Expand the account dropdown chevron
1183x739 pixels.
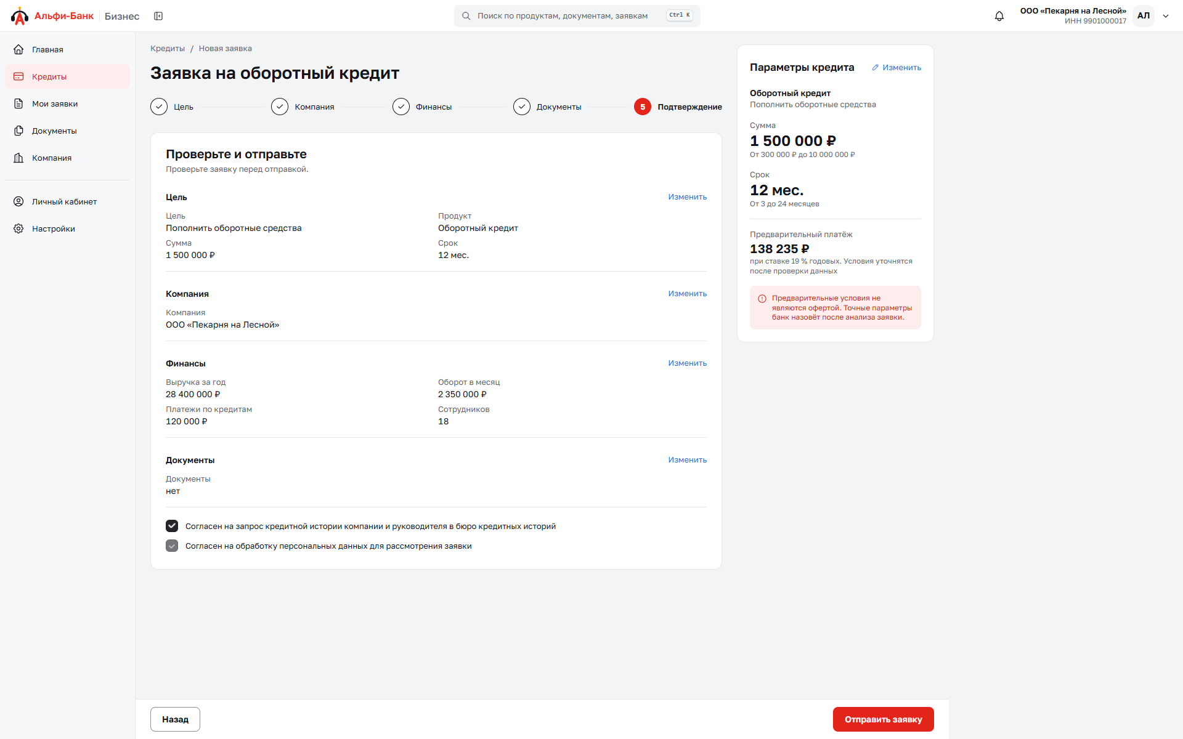coord(1166,16)
